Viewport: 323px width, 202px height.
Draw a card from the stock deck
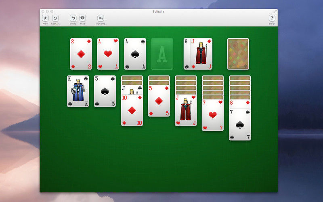click(x=238, y=54)
